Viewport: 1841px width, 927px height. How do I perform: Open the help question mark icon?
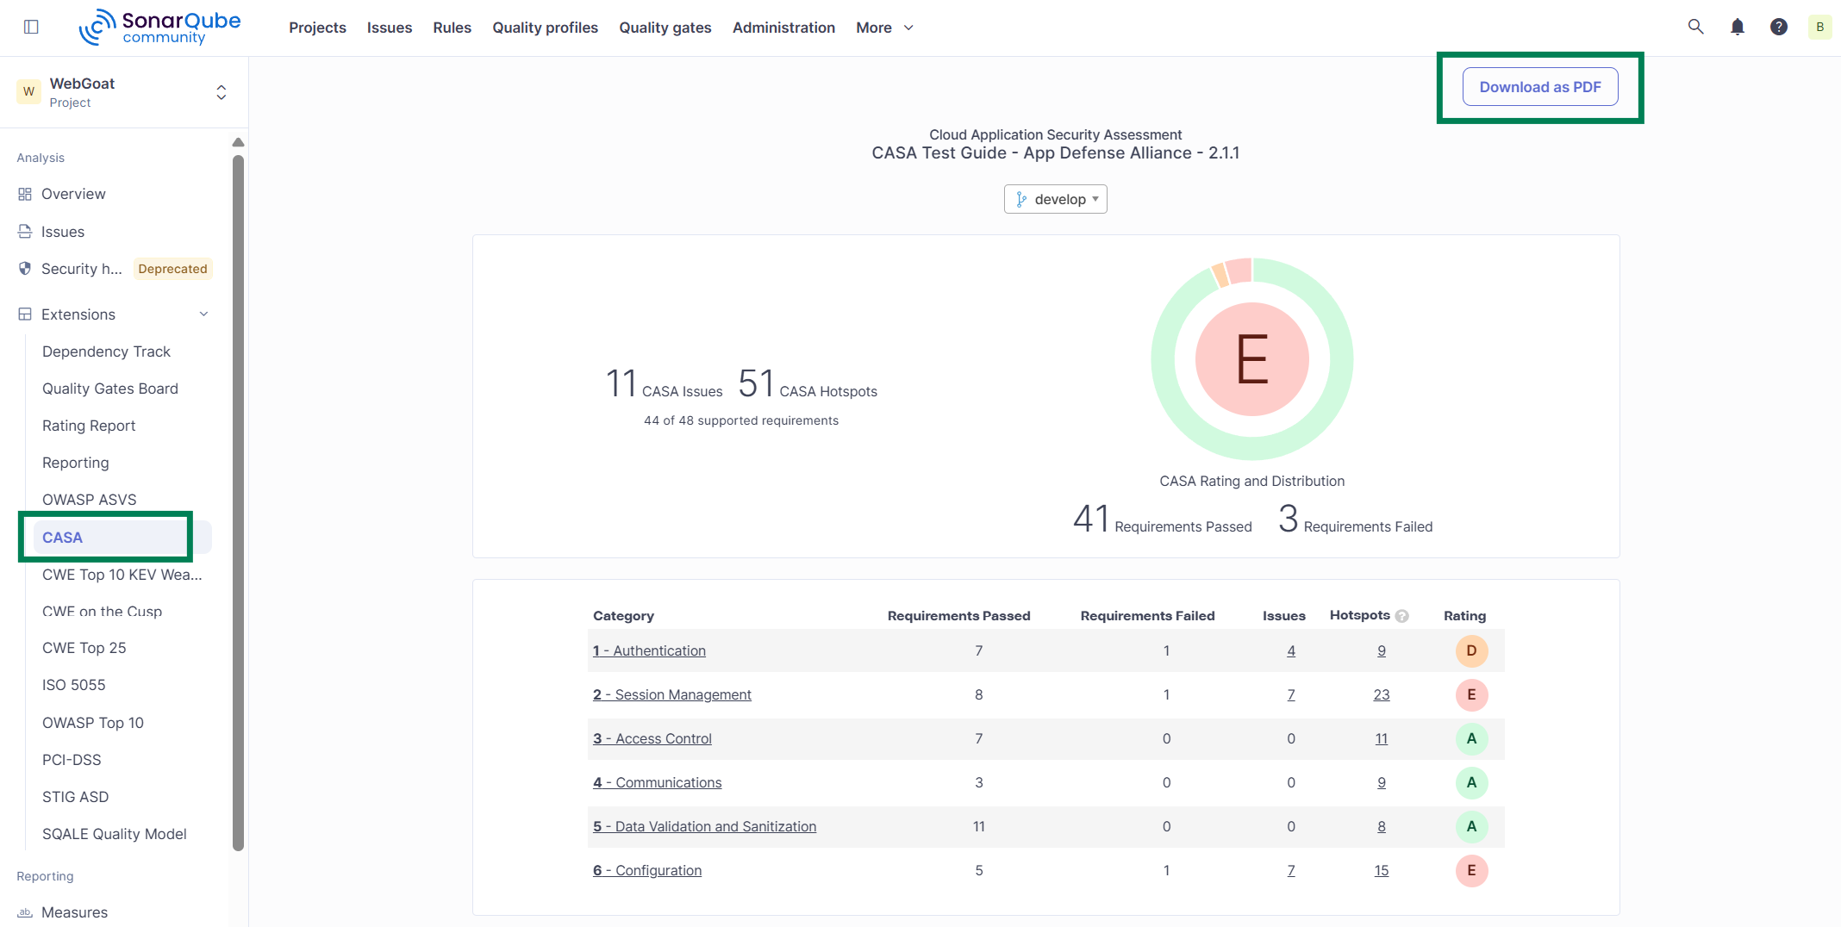(1779, 27)
